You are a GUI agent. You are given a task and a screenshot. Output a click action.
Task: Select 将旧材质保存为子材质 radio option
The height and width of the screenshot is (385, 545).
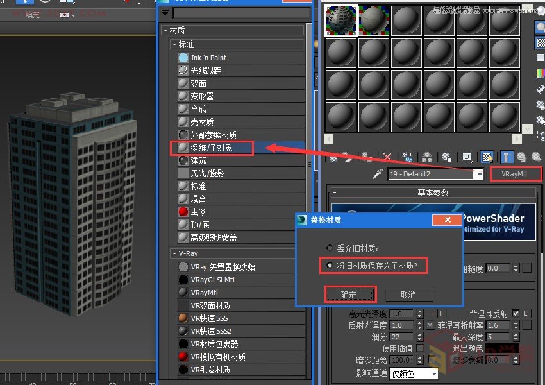tap(330, 265)
